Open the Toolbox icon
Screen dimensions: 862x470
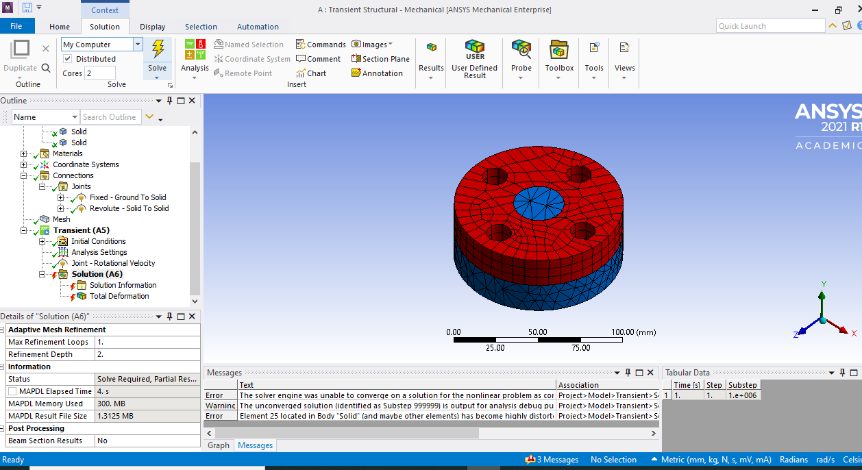559,49
